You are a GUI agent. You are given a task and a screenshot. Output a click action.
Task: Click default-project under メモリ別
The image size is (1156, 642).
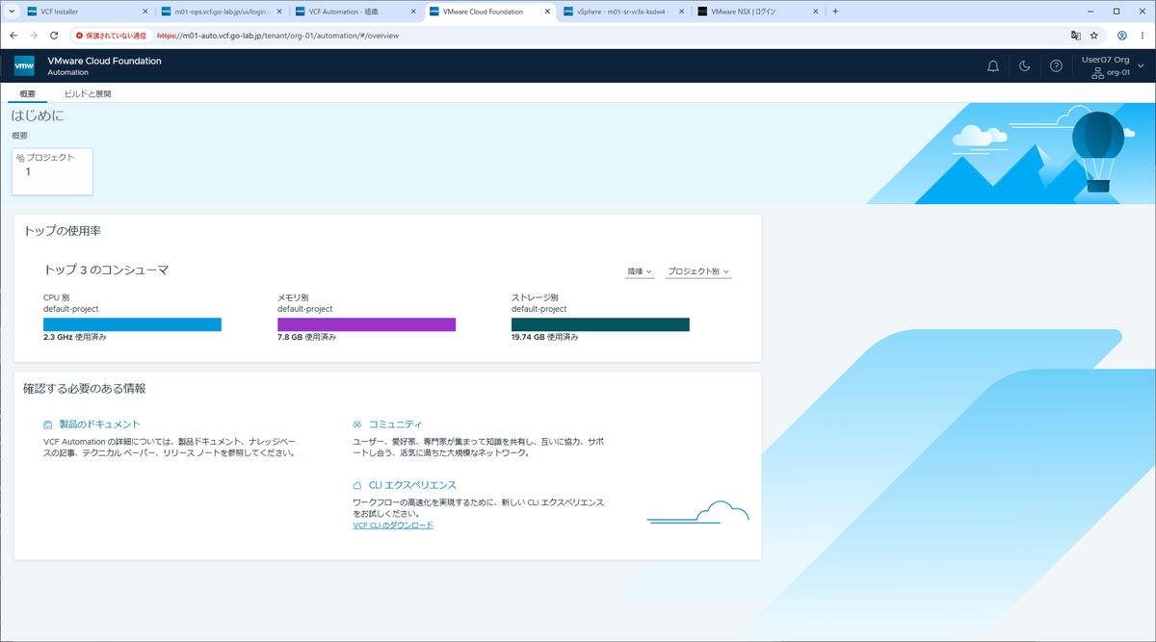305,309
